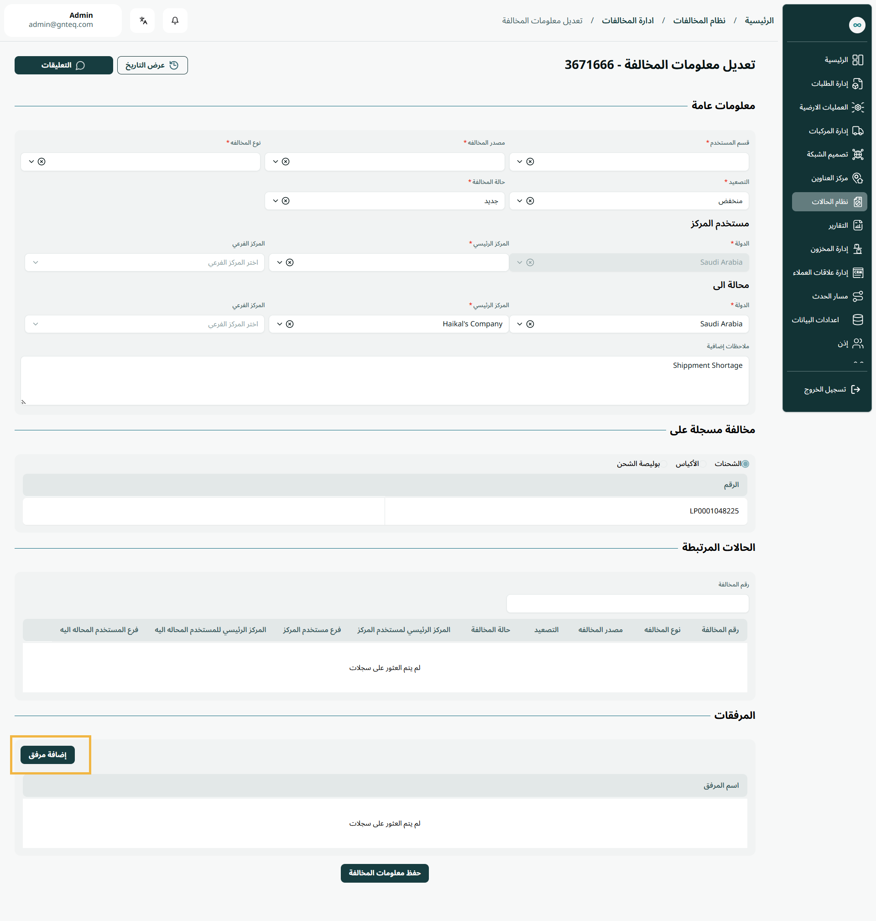Open نظام الحالات in the sidebar

(829, 202)
